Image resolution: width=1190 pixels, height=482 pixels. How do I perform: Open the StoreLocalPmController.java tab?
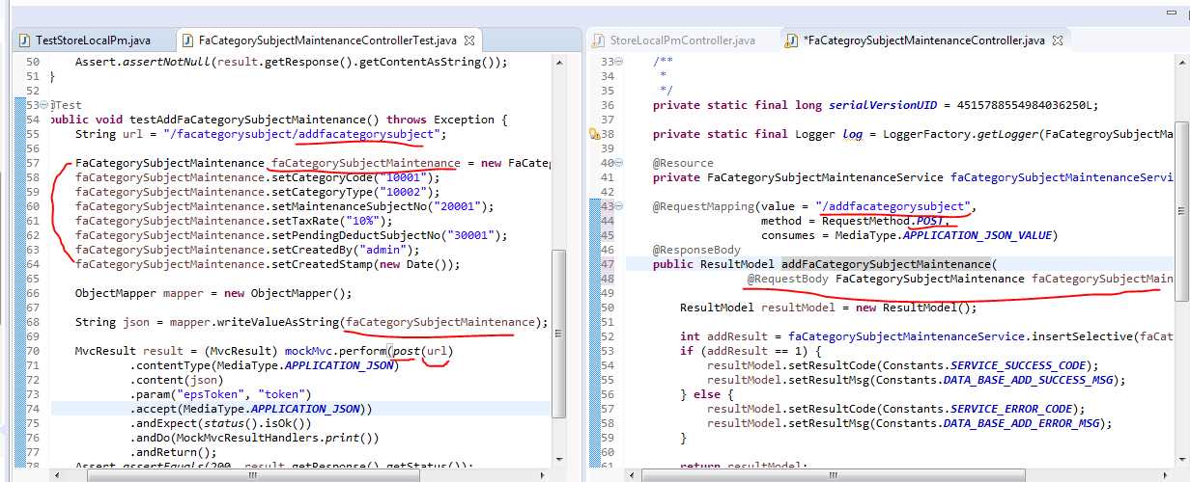point(672,40)
